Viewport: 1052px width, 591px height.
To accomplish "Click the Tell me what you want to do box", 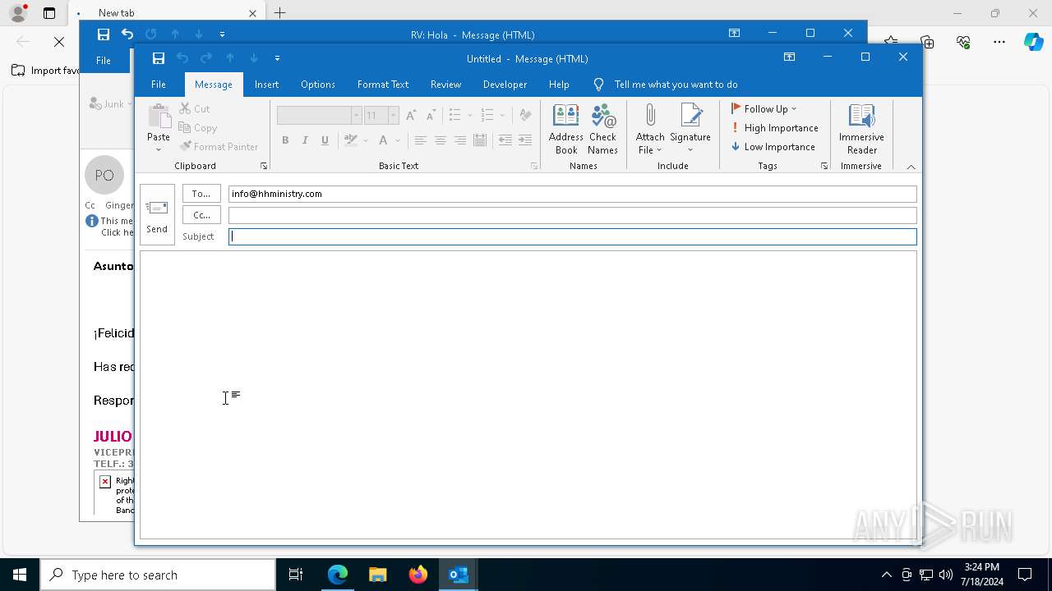I will (676, 85).
